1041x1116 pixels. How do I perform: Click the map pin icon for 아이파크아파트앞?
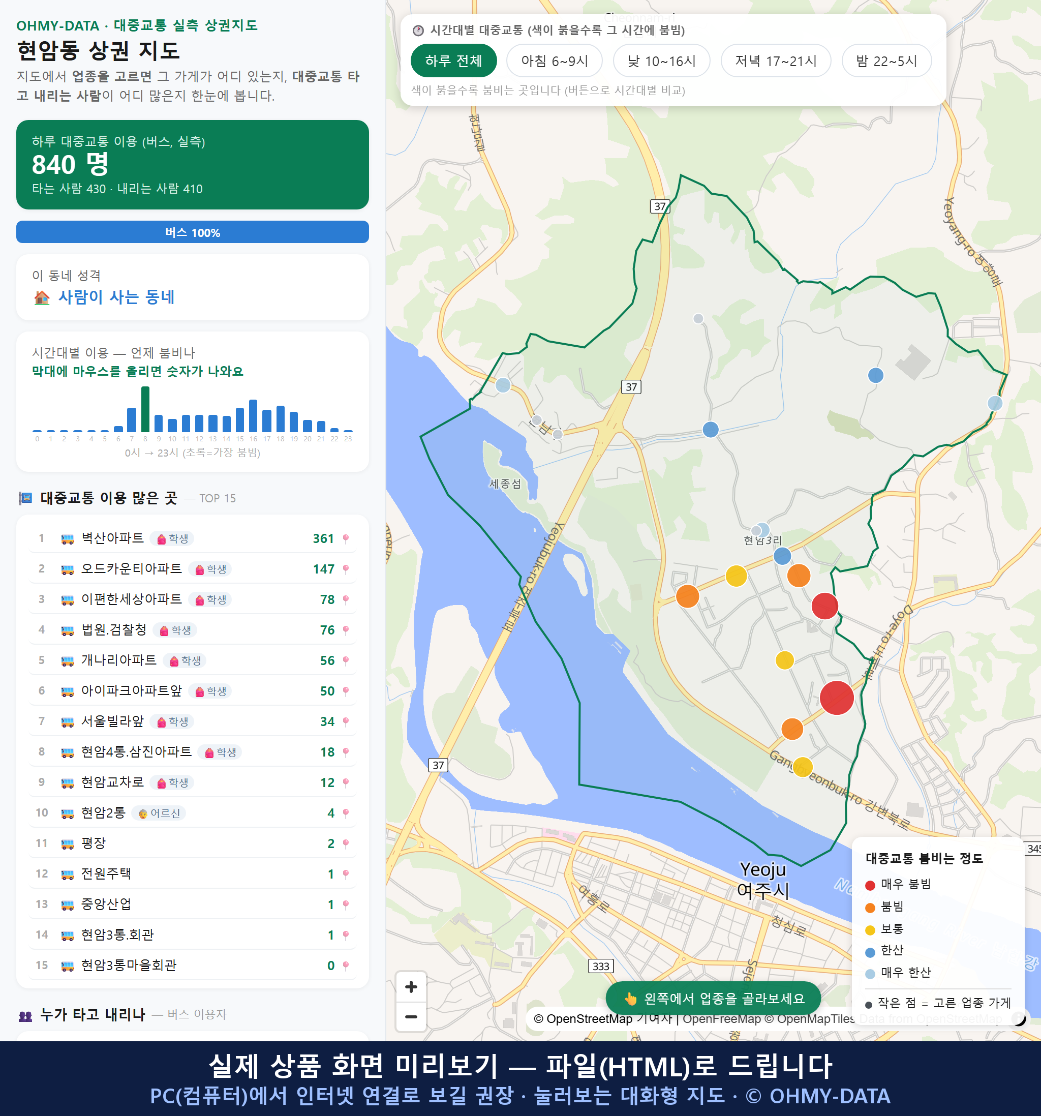click(x=346, y=691)
